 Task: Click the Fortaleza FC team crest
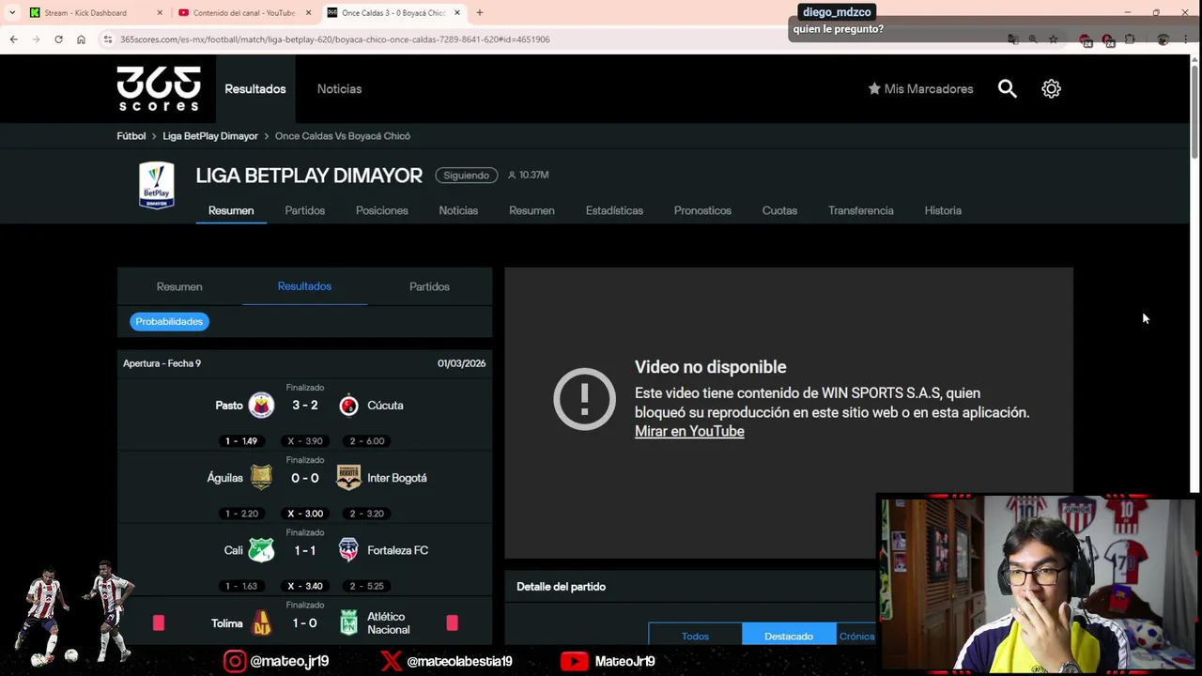tap(348, 550)
